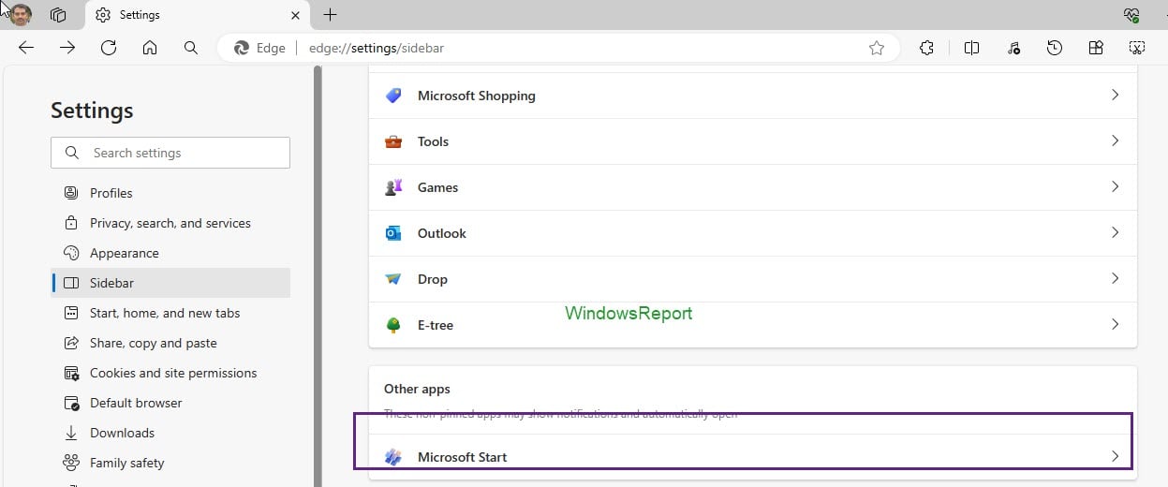Image resolution: width=1168 pixels, height=487 pixels.
Task: Expand the Games row chevron
Action: pos(1115,187)
